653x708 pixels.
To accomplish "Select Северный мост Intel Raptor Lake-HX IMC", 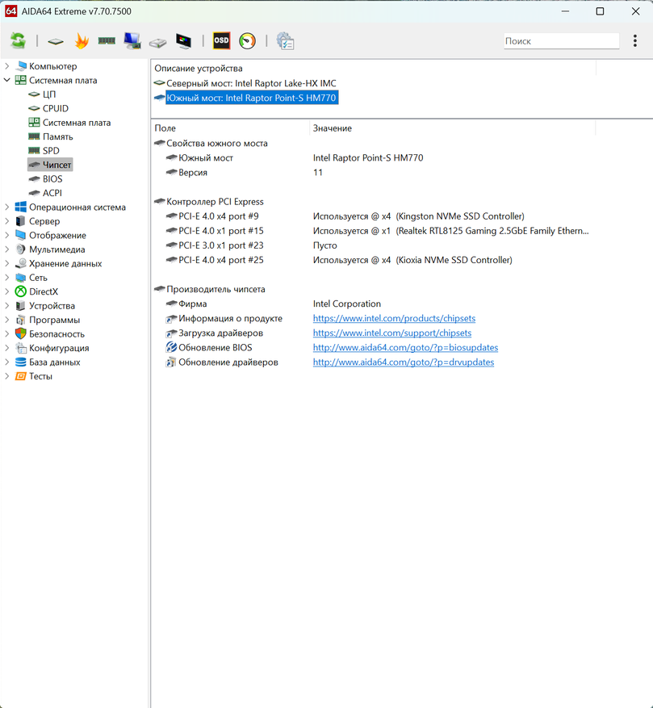I will [251, 83].
